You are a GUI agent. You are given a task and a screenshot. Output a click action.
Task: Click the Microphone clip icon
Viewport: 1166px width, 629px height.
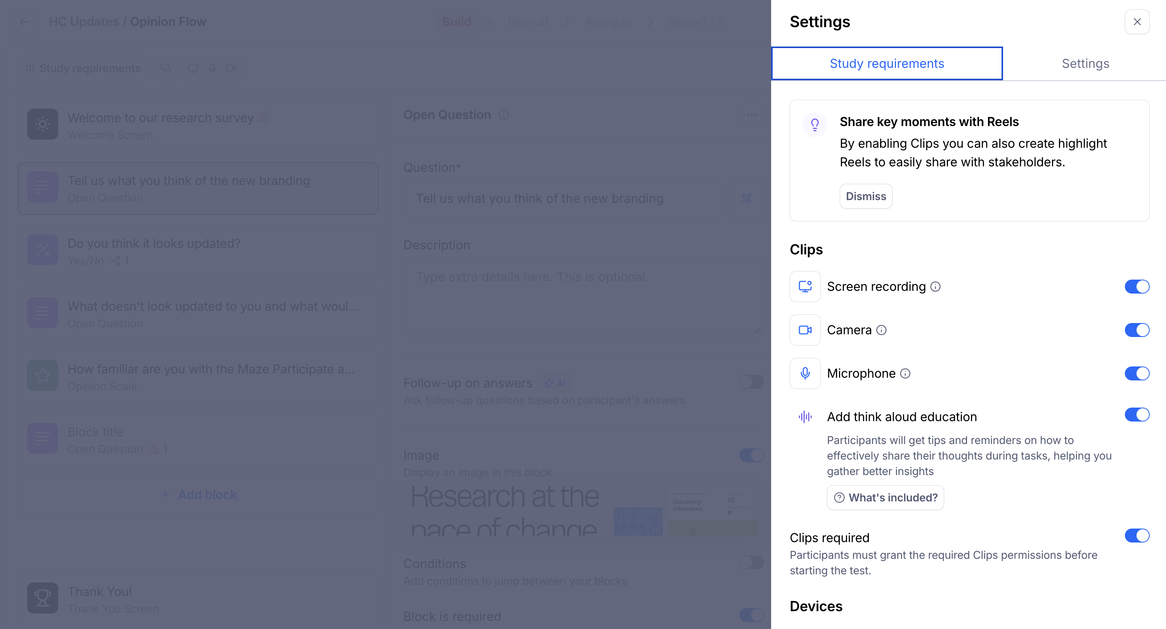coord(805,373)
